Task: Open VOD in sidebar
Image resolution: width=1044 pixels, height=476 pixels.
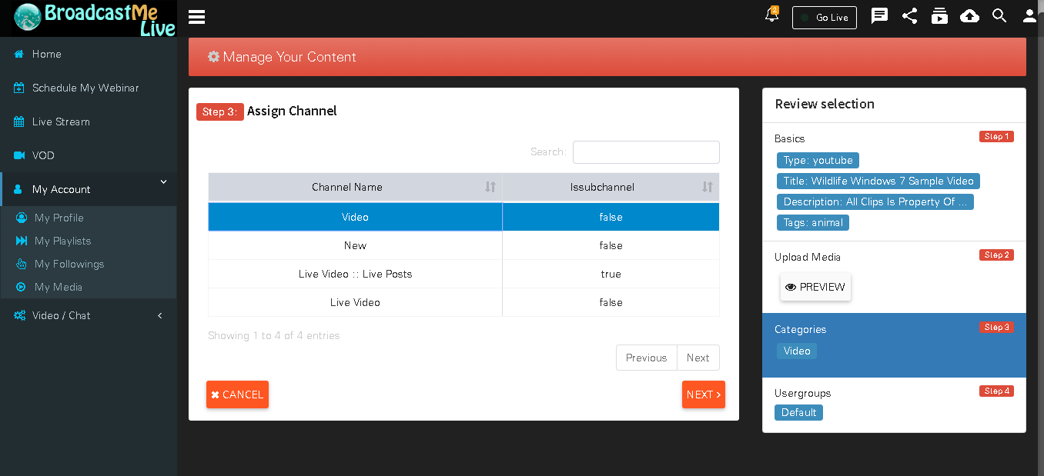Action: (43, 155)
